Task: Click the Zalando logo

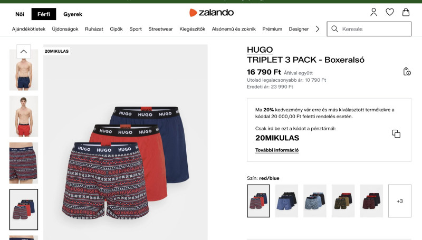Action: pos(212,12)
